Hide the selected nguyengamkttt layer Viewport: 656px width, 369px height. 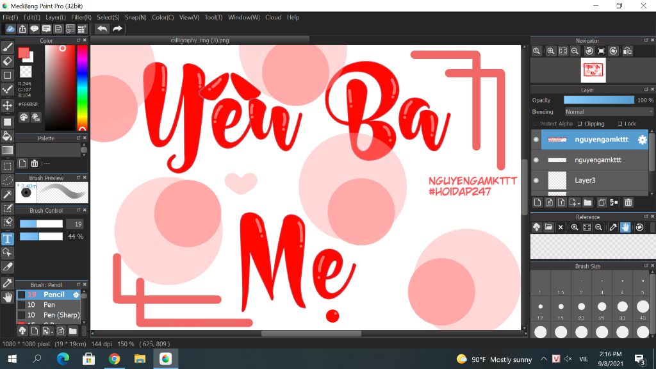[536, 140]
